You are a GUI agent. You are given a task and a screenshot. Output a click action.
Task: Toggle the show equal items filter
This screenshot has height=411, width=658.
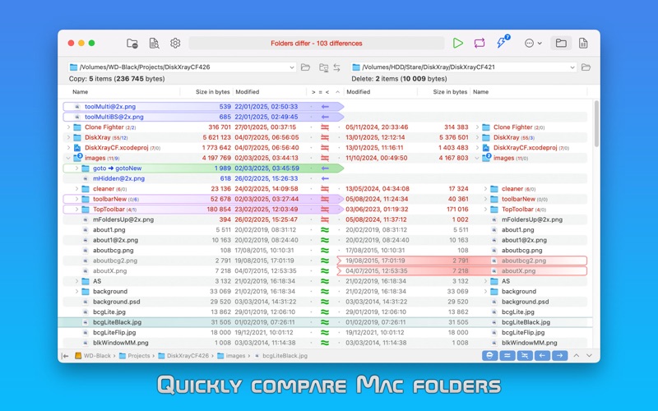coord(507,356)
